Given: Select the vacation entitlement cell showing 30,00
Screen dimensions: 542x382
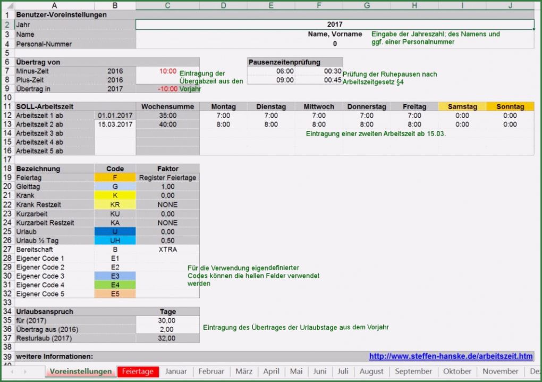Looking at the screenshot, I should (x=167, y=320).
